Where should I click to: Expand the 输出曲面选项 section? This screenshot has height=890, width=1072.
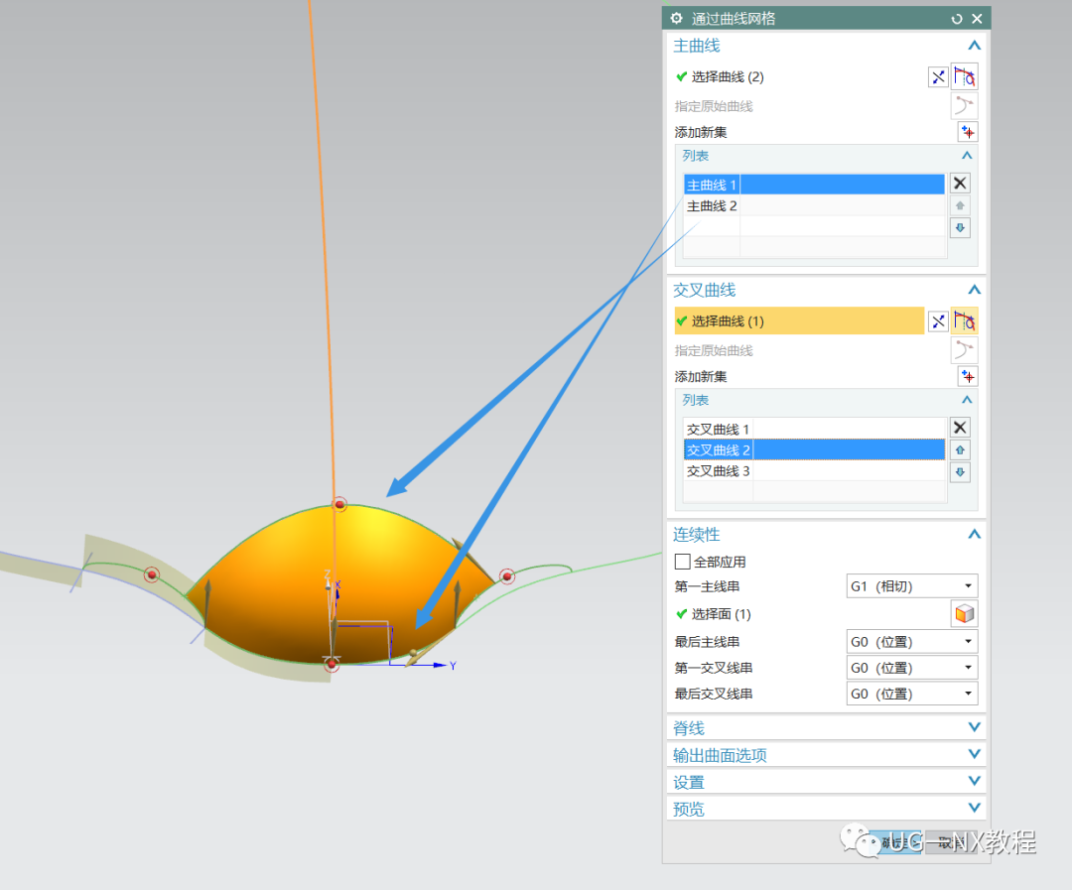click(x=975, y=754)
